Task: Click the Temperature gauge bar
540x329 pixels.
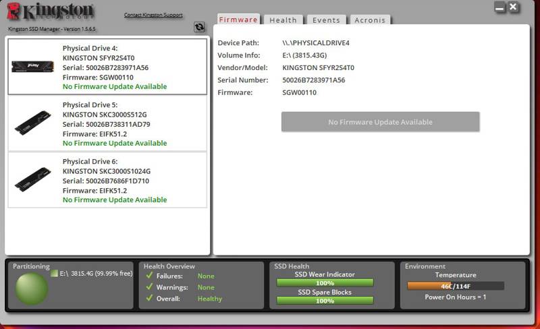Action: point(455,286)
